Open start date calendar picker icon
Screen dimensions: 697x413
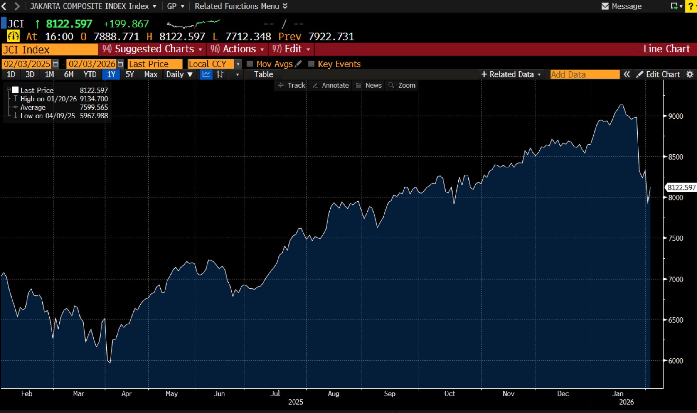click(55, 64)
